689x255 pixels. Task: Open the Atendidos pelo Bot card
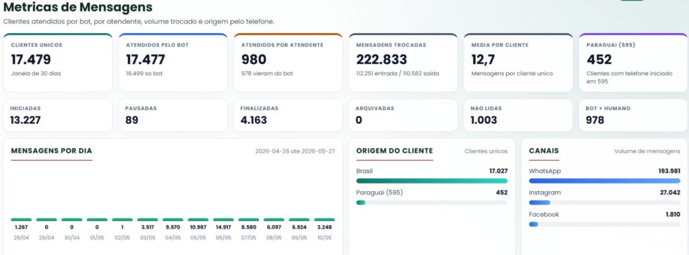pyautogui.click(x=173, y=63)
